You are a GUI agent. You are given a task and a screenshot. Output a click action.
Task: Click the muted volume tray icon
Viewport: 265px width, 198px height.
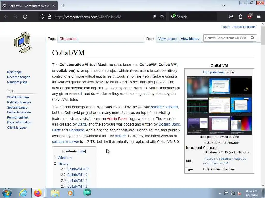239,193
